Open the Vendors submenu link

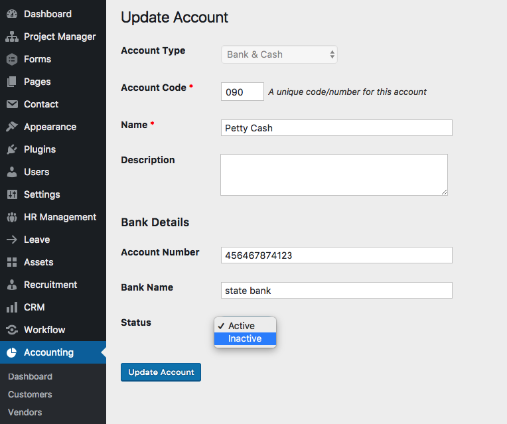pos(25,412)
